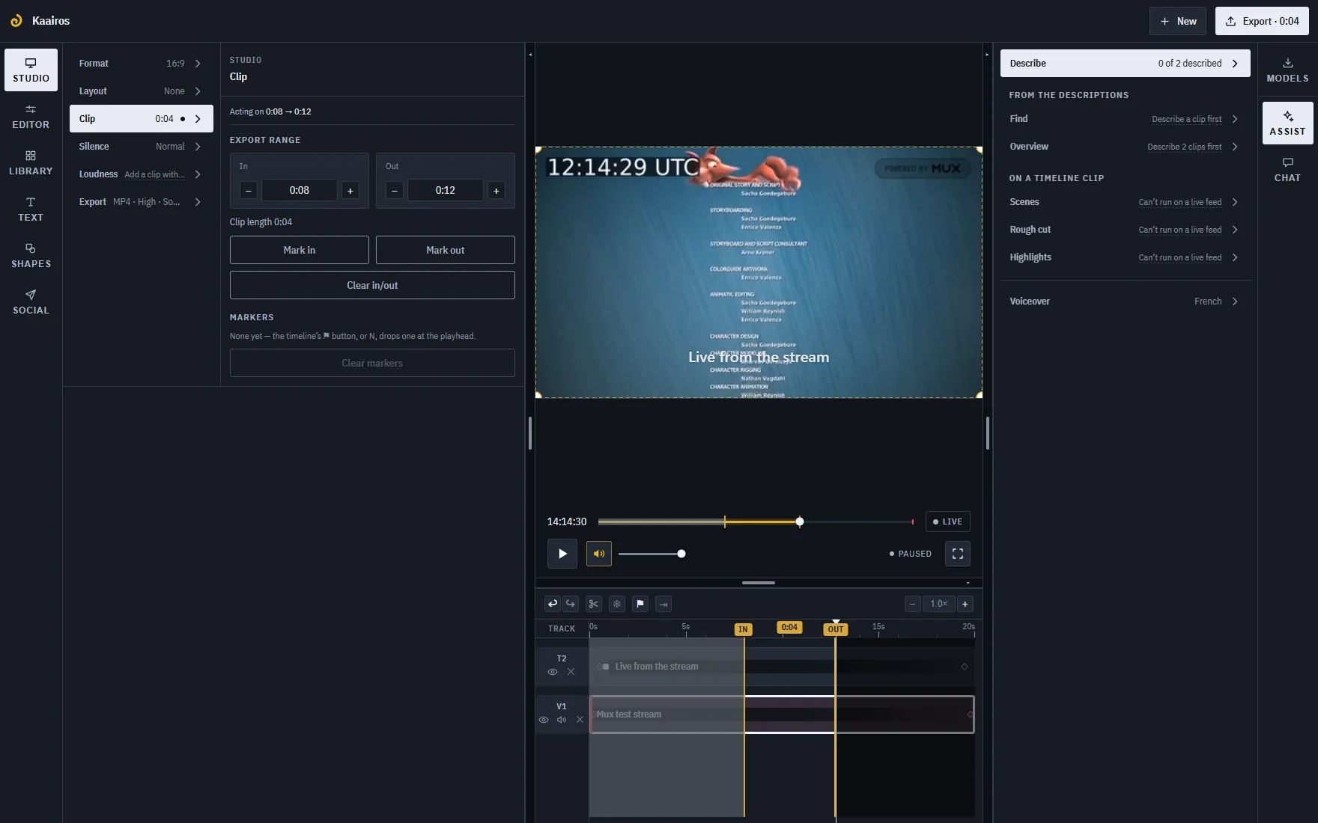1318x823 pixels.
Task: Open the Voiceover French option
Action: [1125, 302]
